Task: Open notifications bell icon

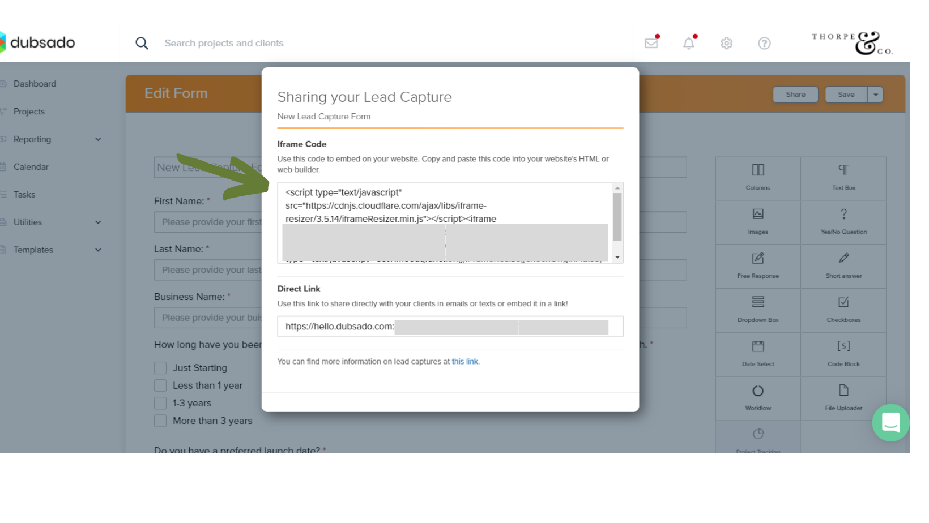Action: [x=689, y=42]
